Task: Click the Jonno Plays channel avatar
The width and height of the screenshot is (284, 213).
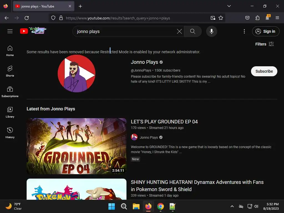Action: [77, 73]
